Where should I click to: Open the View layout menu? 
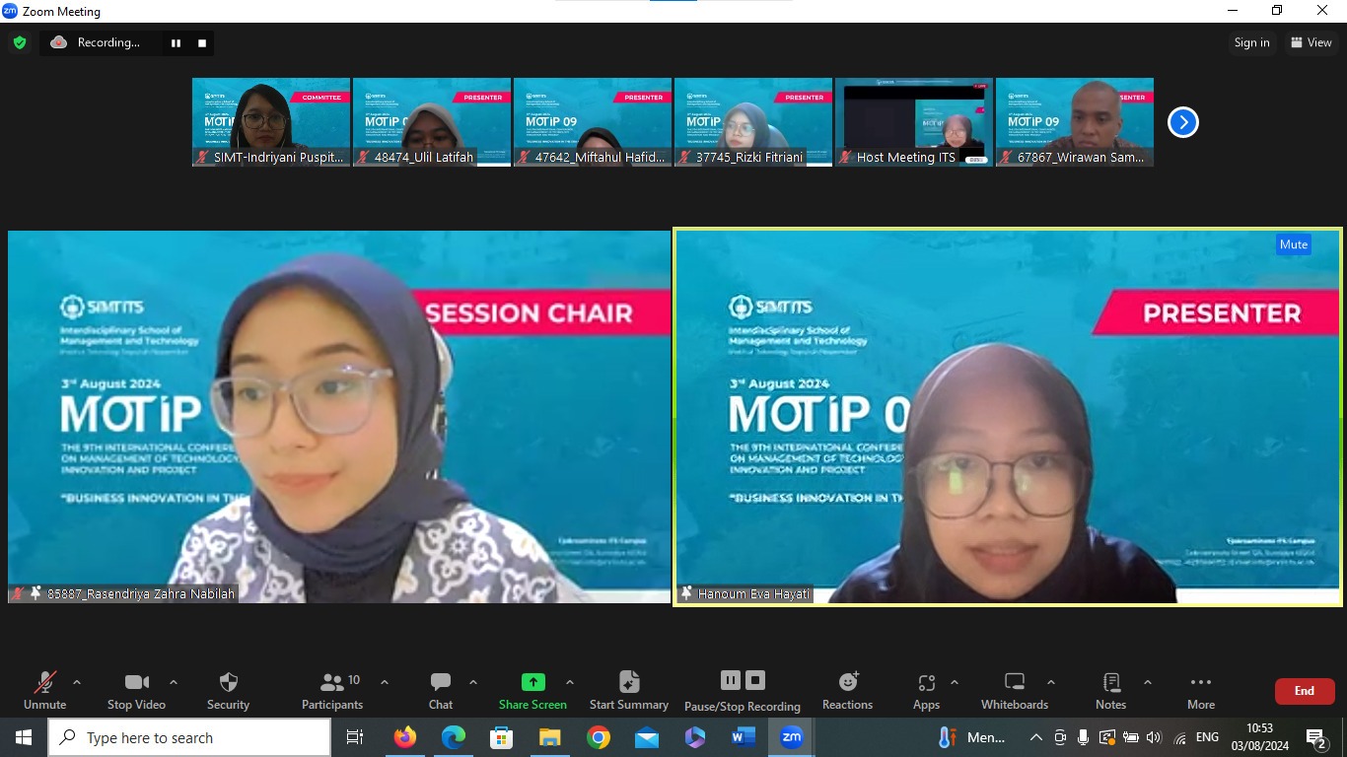tap(1311, 42)
